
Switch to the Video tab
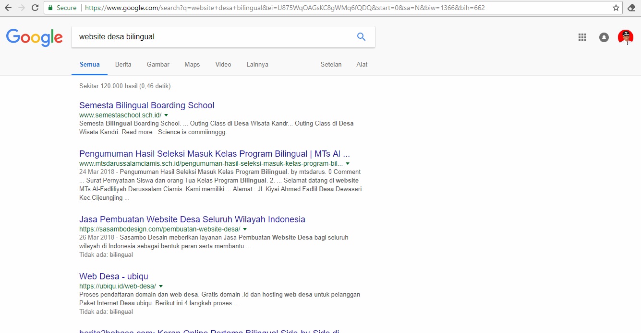[223, 64]
